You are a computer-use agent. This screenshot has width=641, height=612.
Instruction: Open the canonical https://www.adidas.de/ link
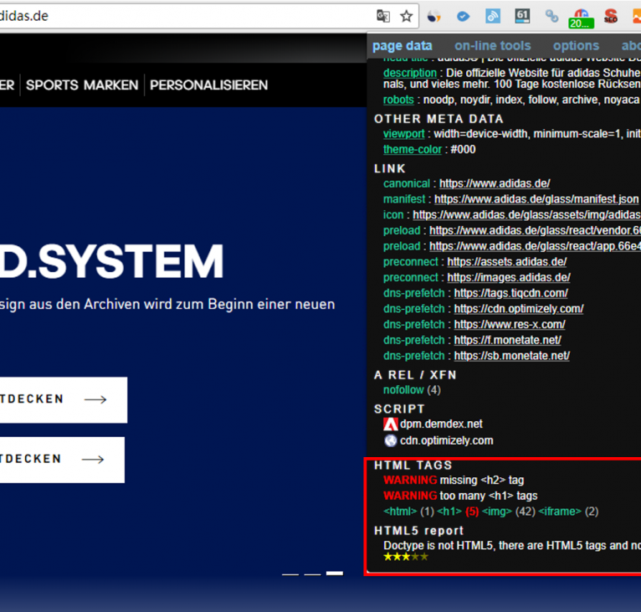click(494, 183)
